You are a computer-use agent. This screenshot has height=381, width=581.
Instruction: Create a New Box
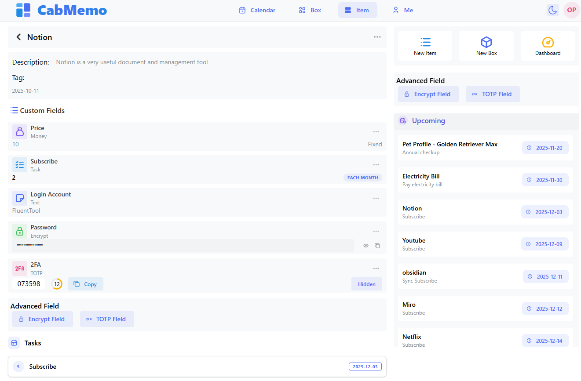486,46
